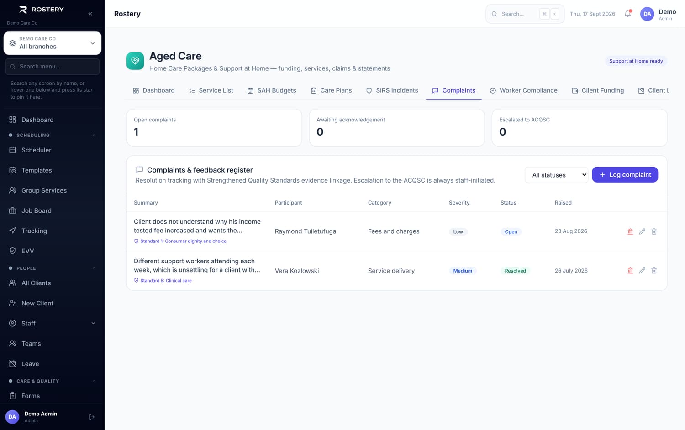Click the Service delivery category cell
The image size is (685, 430).
[x=391, y=271]
